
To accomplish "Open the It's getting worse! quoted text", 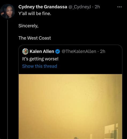I will (40, 59).
